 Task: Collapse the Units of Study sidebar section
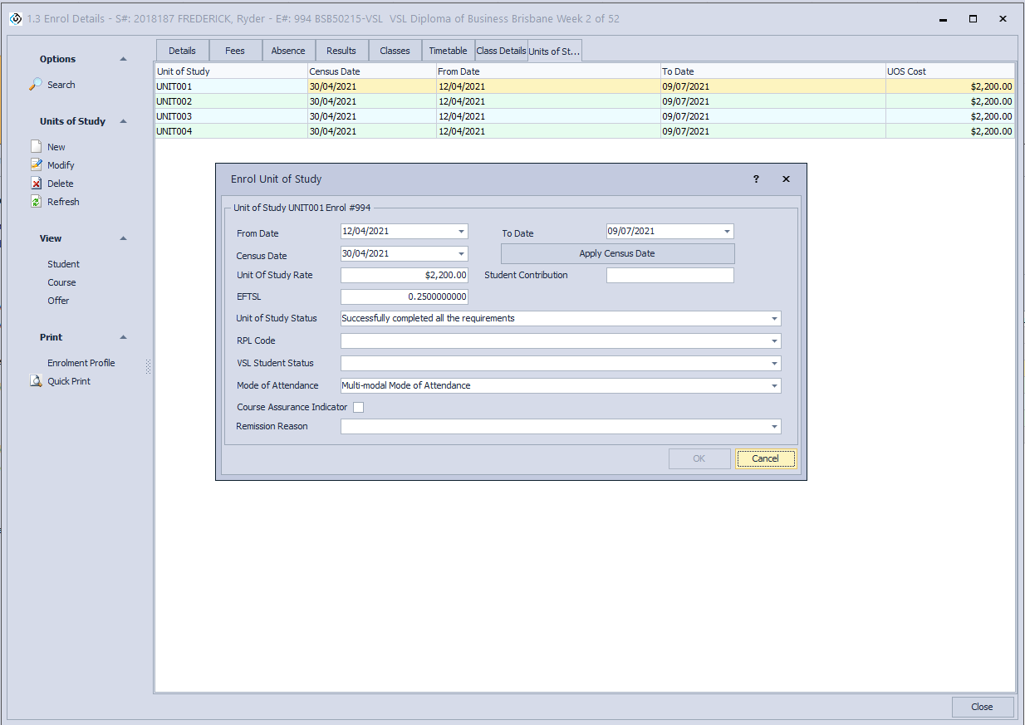(124, 121)
